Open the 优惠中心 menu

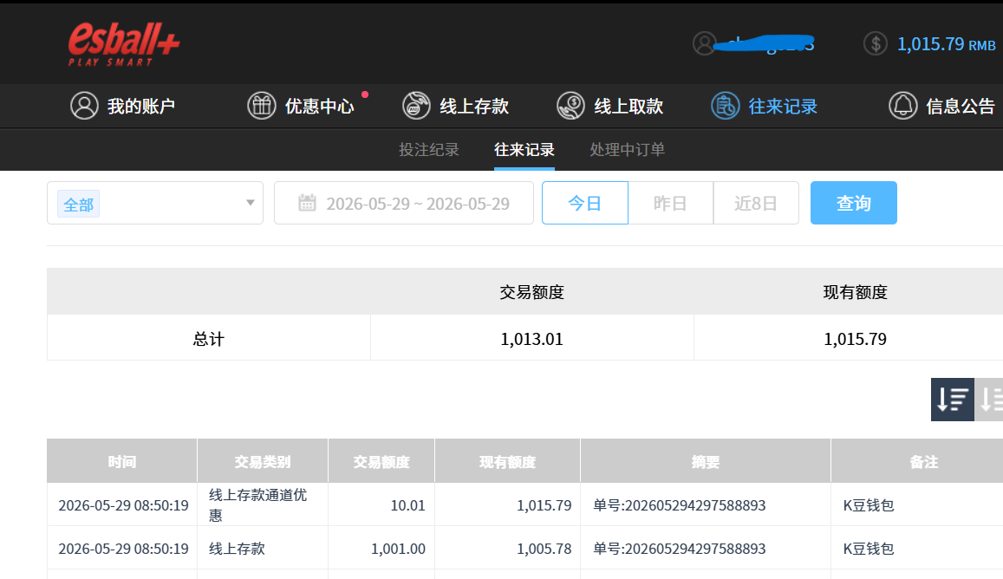click(x=301, y=106)
